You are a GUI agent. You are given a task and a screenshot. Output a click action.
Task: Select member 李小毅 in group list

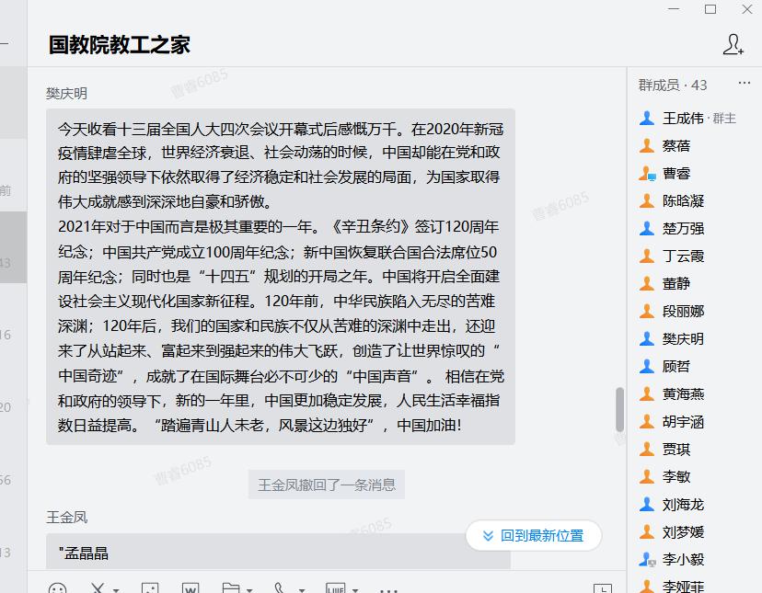[x=682, y=559]
